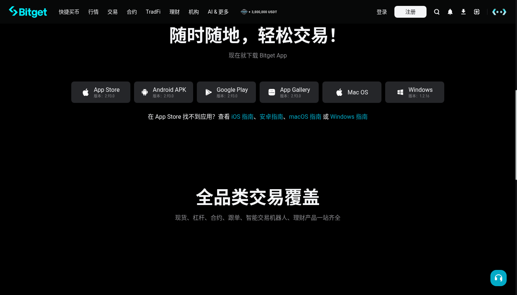Click the 登录 login link
This screenshot has width=517, height=295.
(x=382, y=12)
